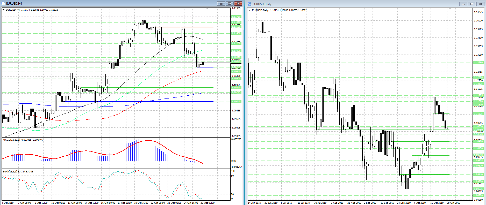Minimize the EURUSD,H4 chart window

[x=221, y=4]
